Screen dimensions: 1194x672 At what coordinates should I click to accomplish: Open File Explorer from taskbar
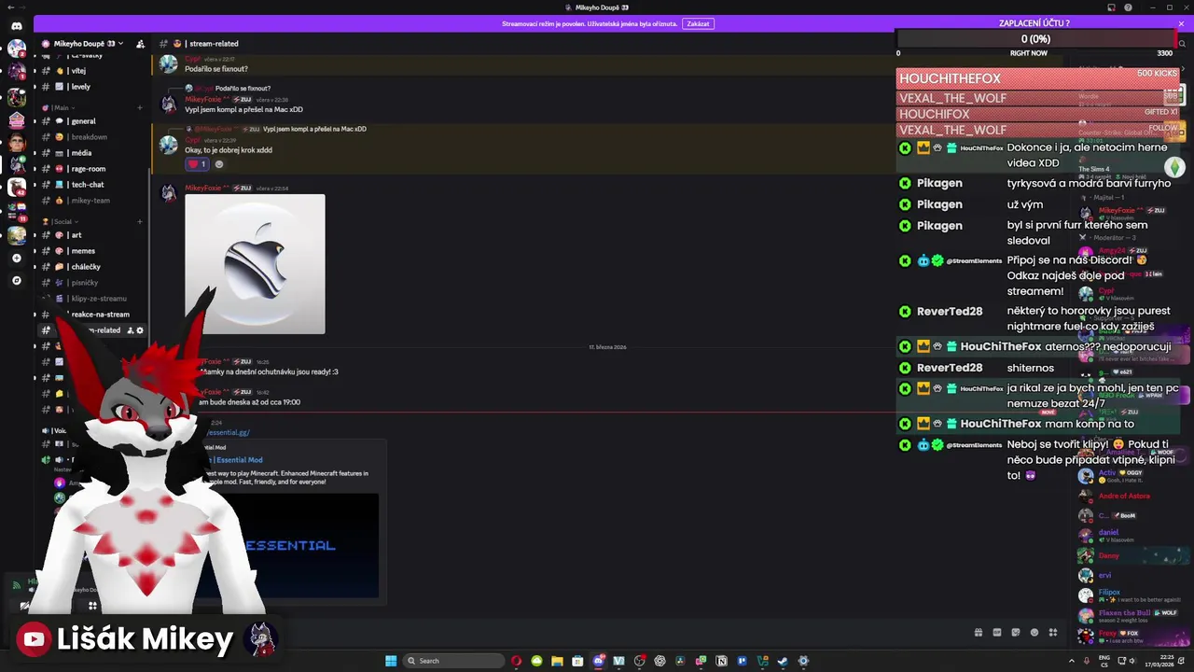point(557,661)
